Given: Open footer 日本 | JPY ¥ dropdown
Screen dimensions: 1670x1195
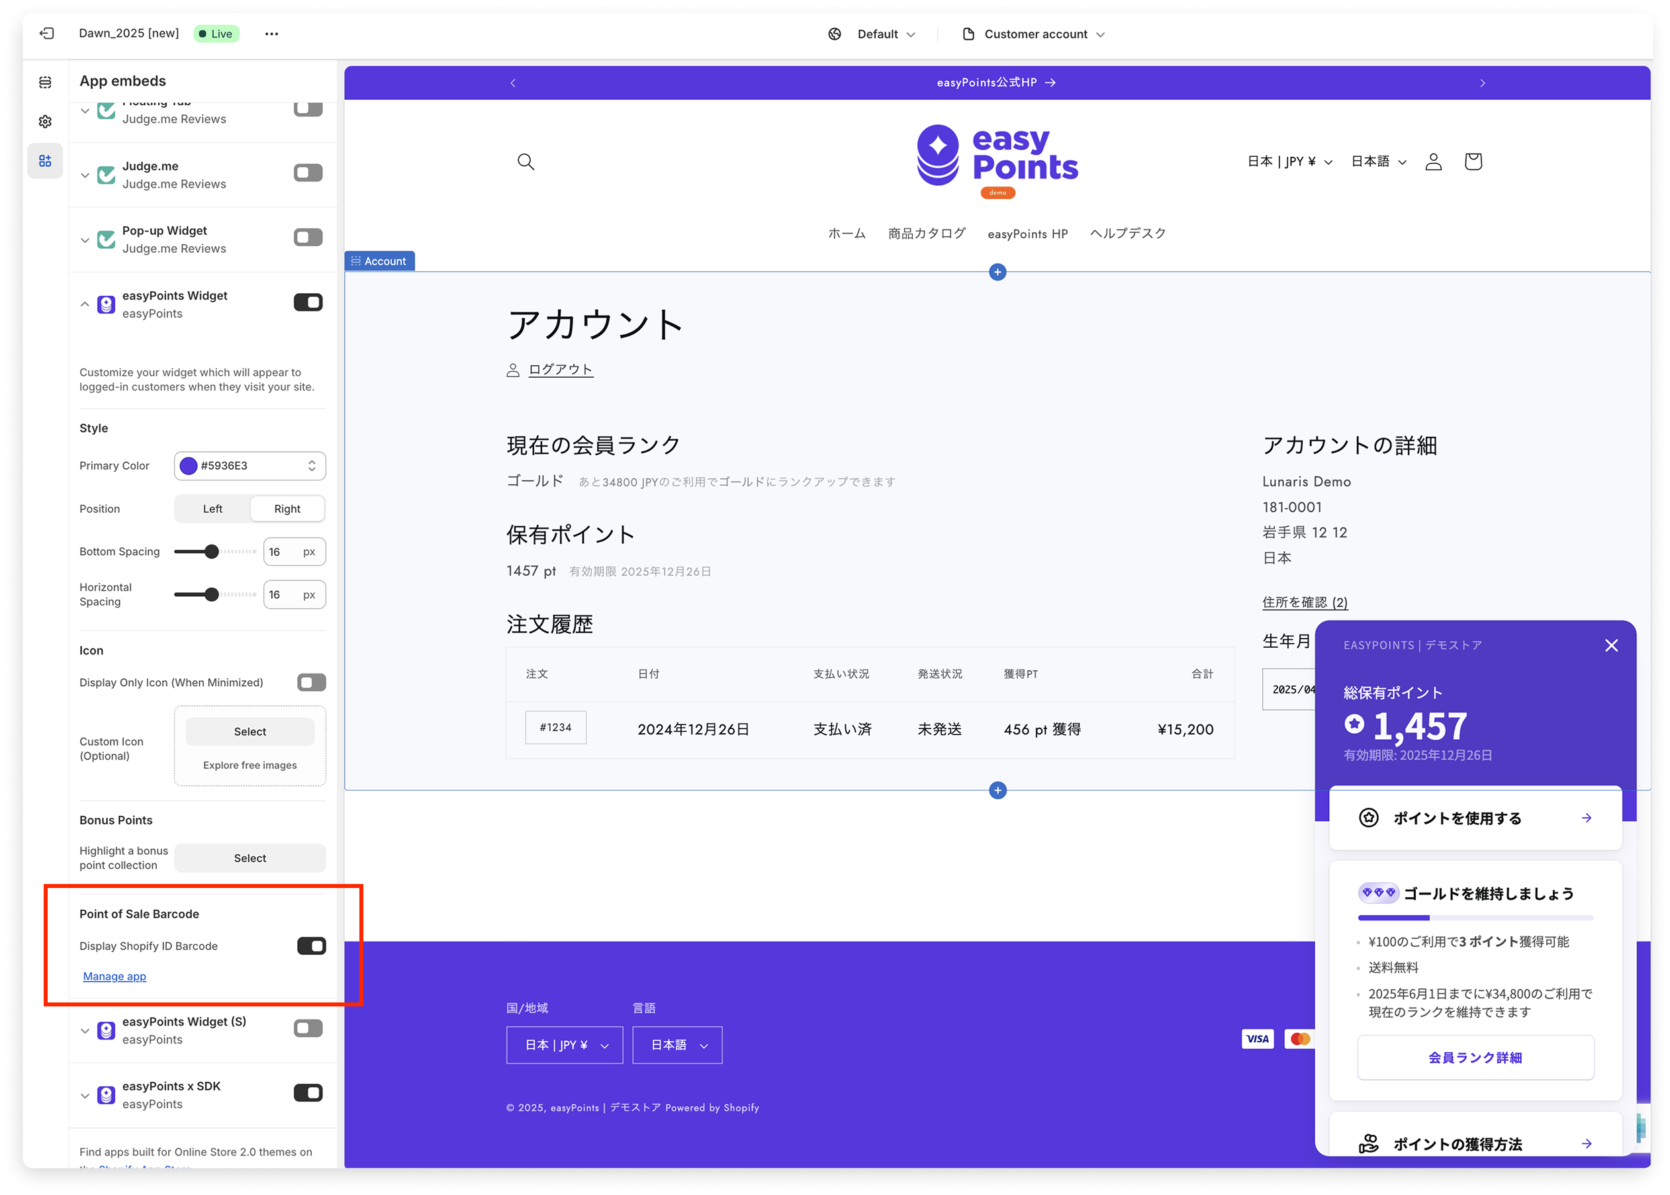Looking at the screenshot, I should 565,1044.
